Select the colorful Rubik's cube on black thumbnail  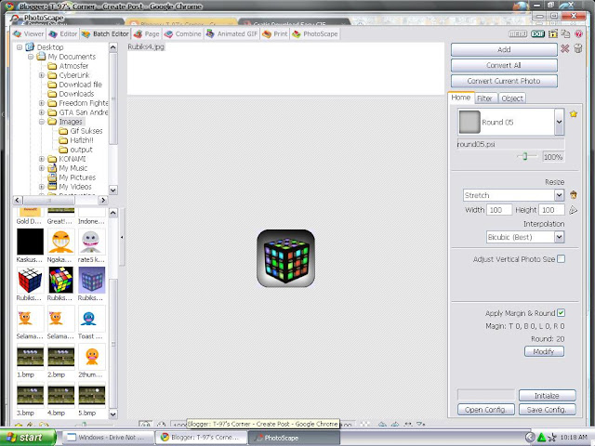[60, 280]
